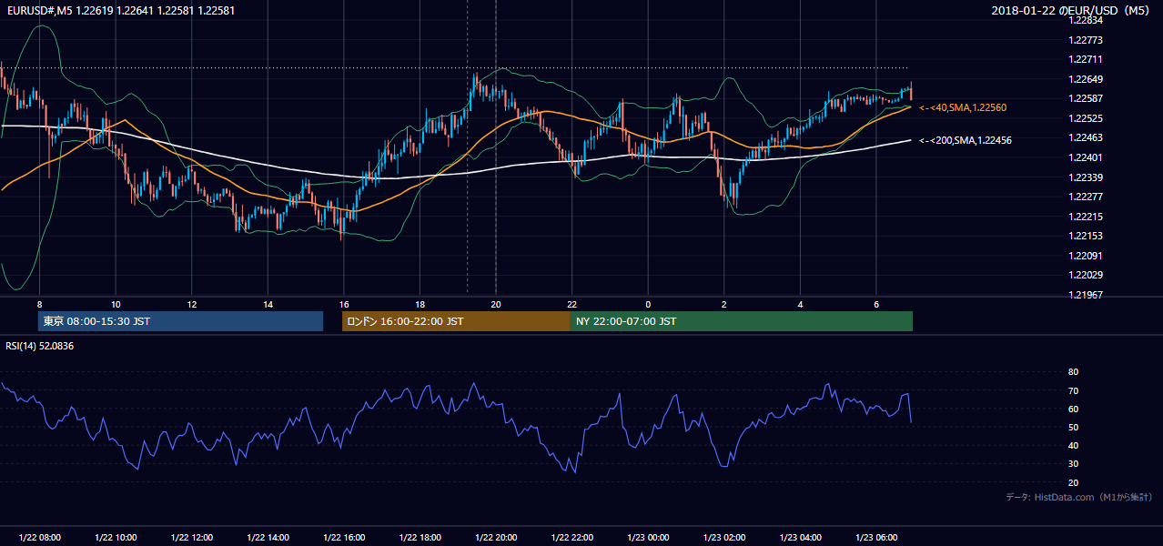Select the Tokyo 08:00-15:30 JST session bar
Image resolution: width=1163 pixels, height=546 pixels.
pos(181,321)
